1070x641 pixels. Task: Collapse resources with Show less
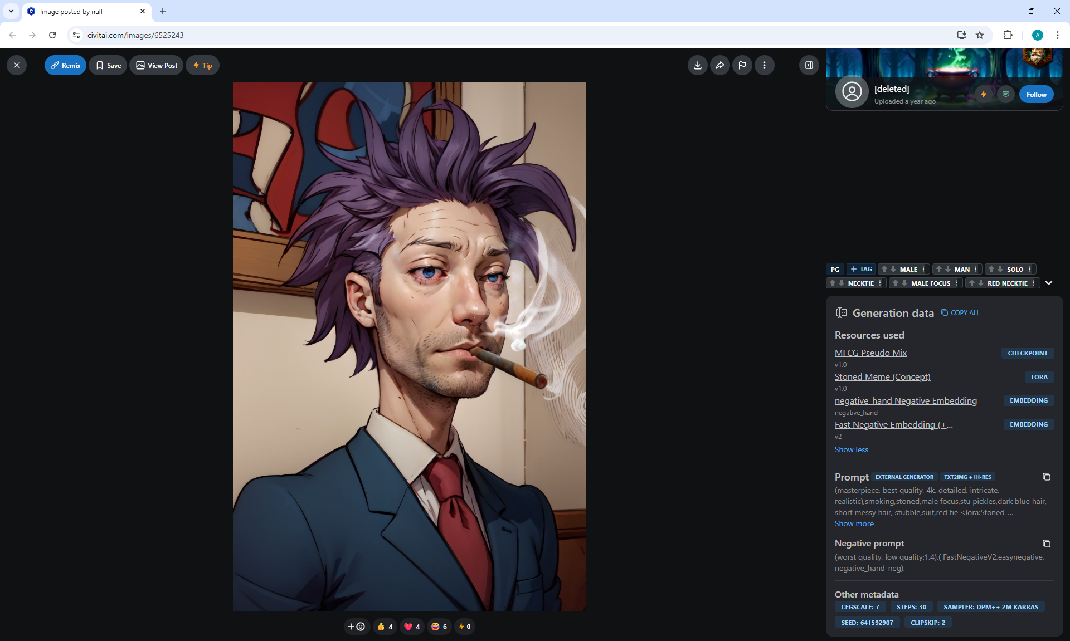tap(851, 449)
